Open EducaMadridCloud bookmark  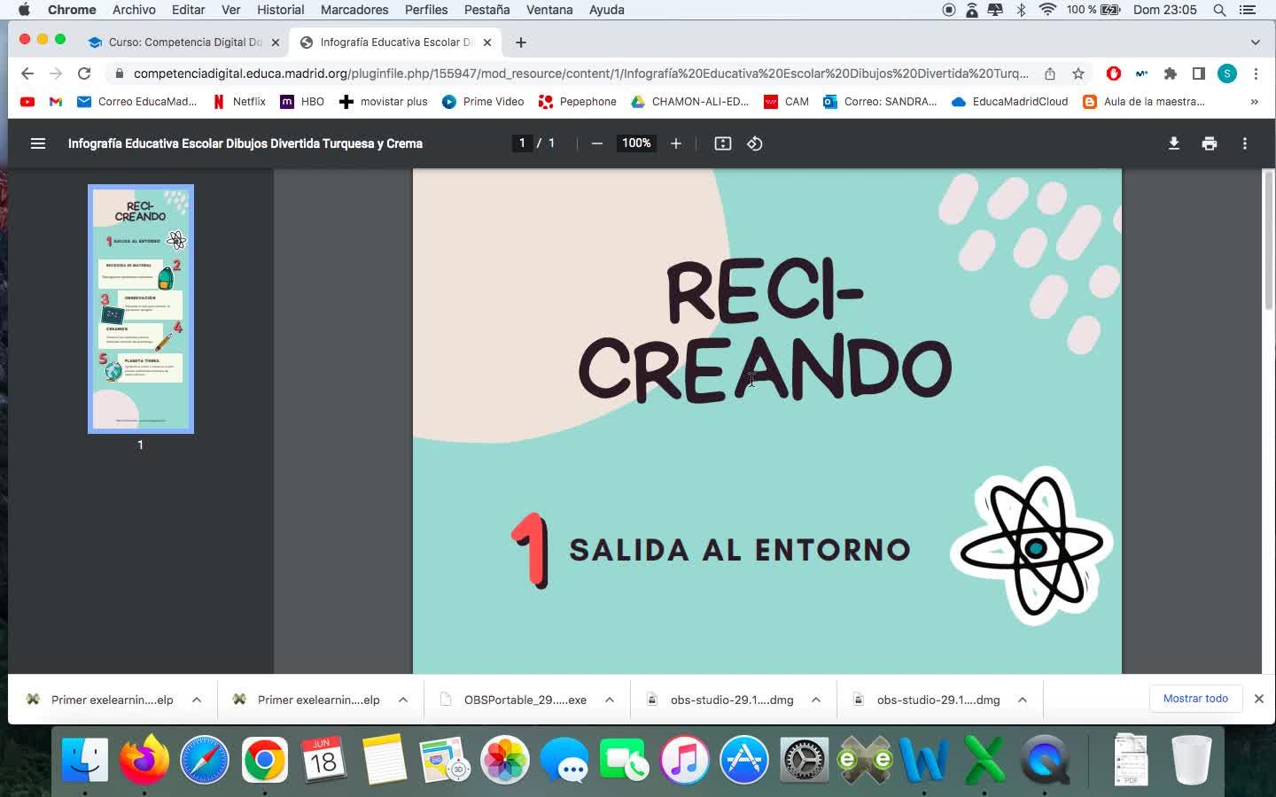pos(1010,102)
